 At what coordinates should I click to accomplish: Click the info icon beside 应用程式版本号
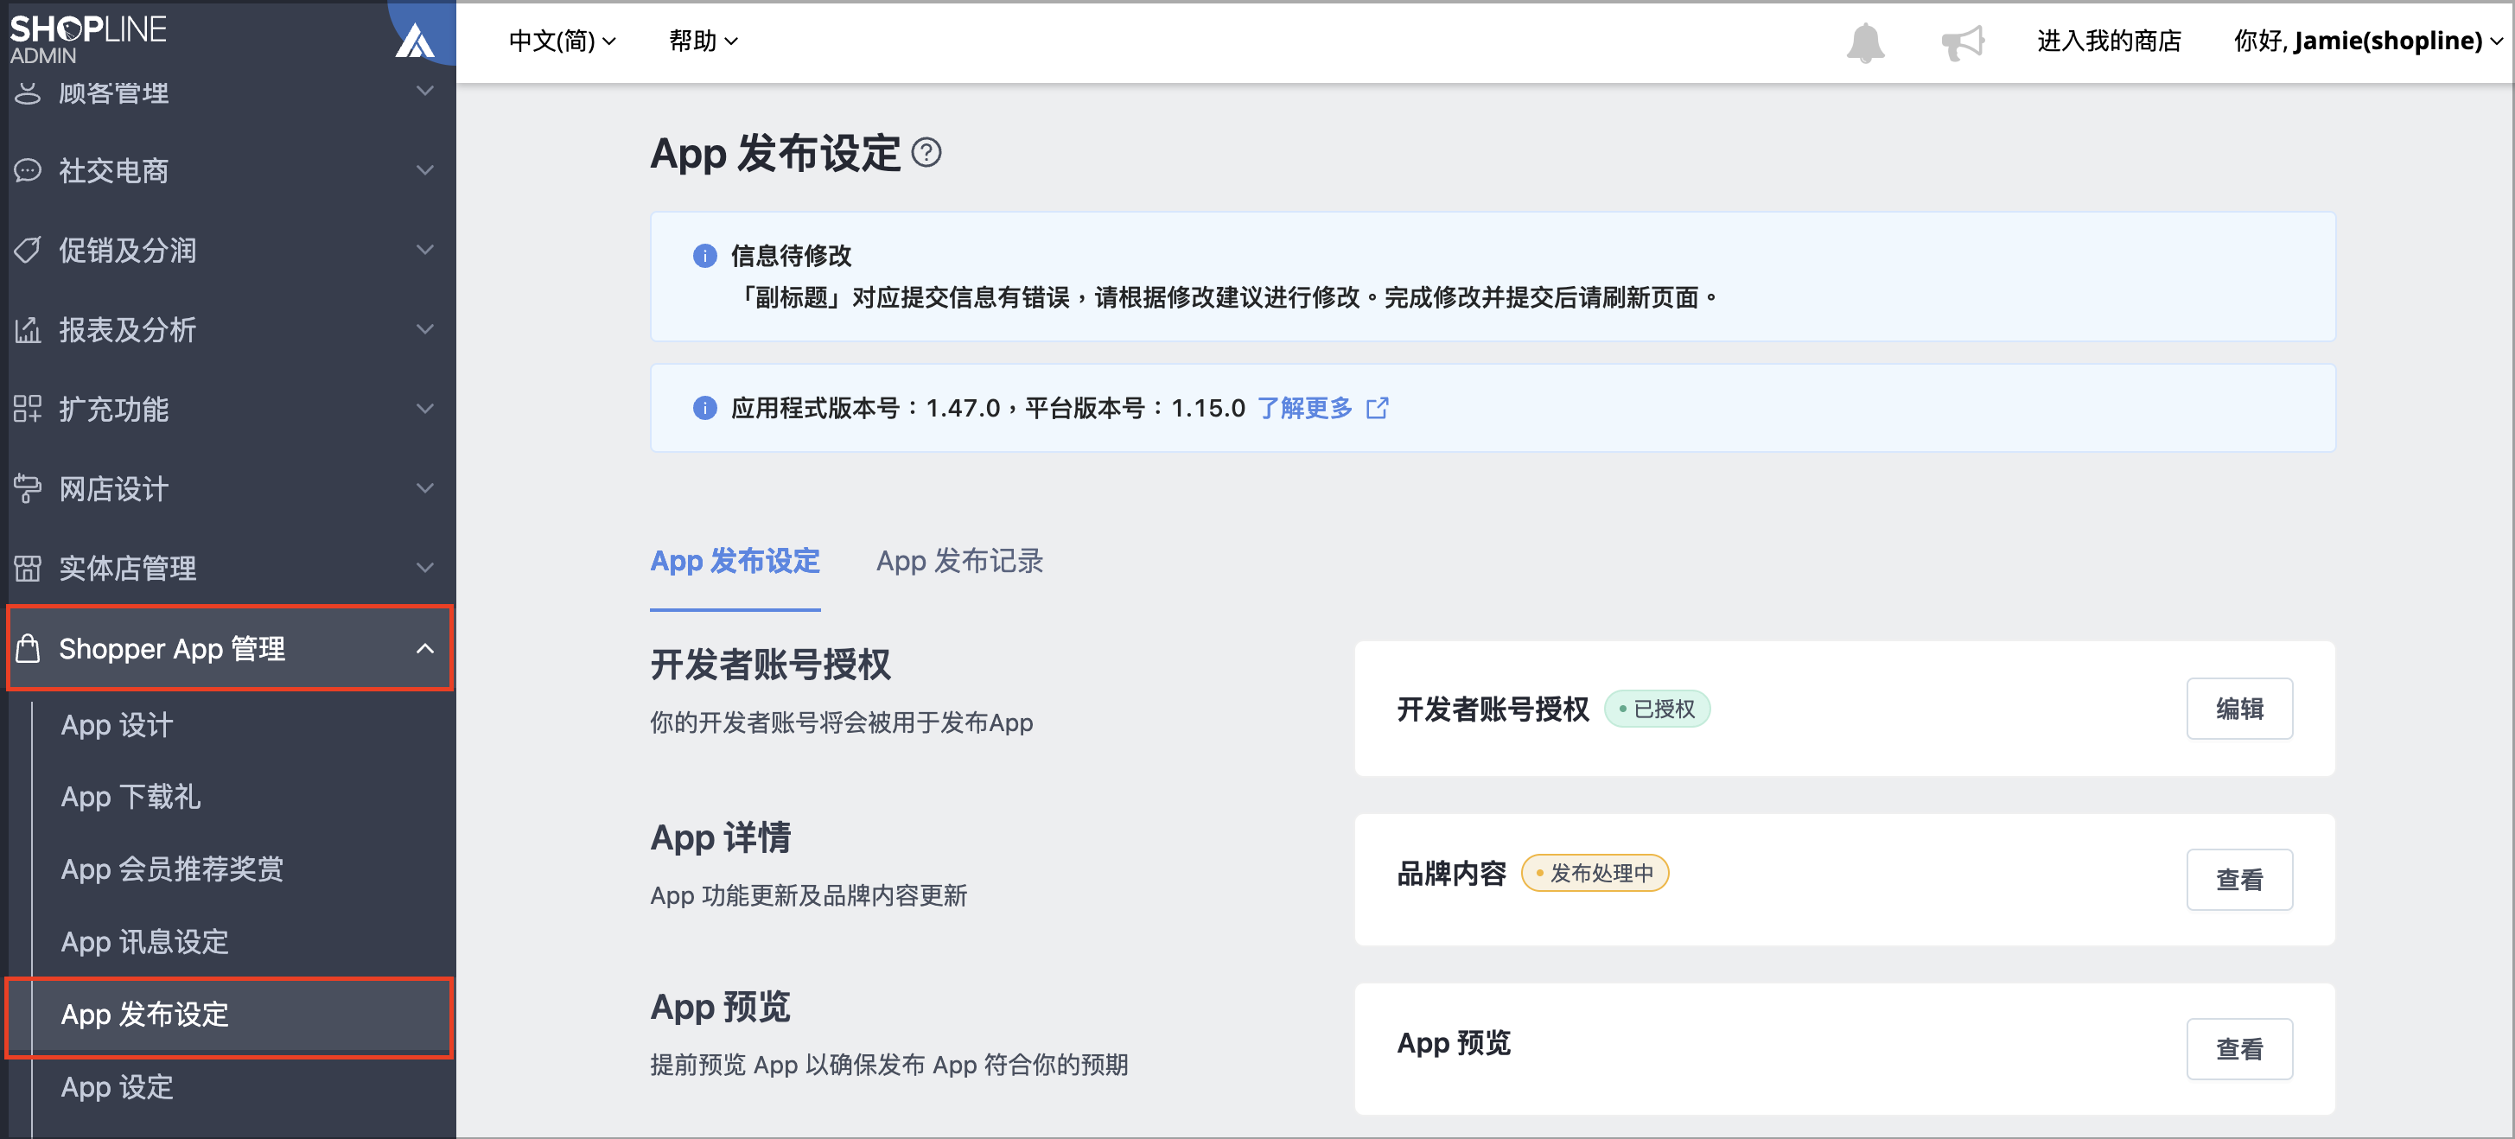click(x=704, y=408)
